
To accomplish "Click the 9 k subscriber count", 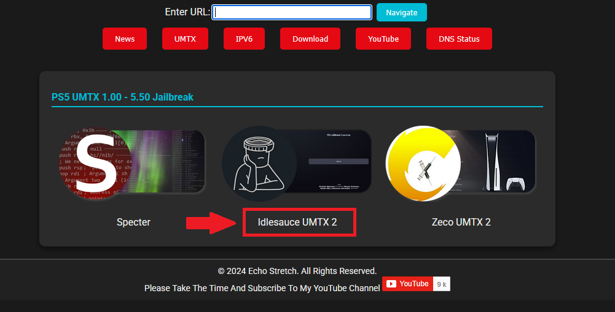I will click(x=442, y=284).
